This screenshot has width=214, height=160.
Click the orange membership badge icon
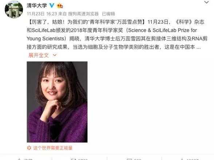[x=60, y=5]
